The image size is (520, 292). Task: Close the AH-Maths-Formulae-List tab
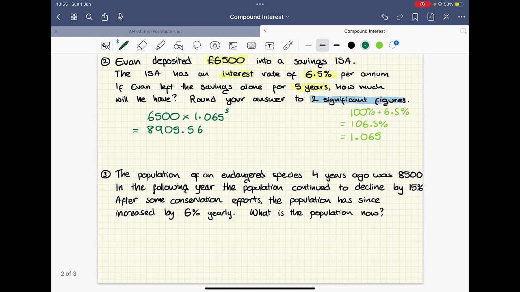56,31
